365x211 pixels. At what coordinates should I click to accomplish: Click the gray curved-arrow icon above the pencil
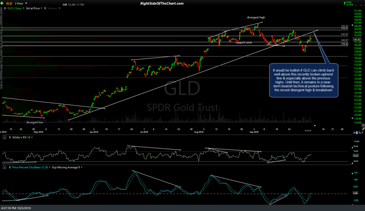(x=363, y=125)
